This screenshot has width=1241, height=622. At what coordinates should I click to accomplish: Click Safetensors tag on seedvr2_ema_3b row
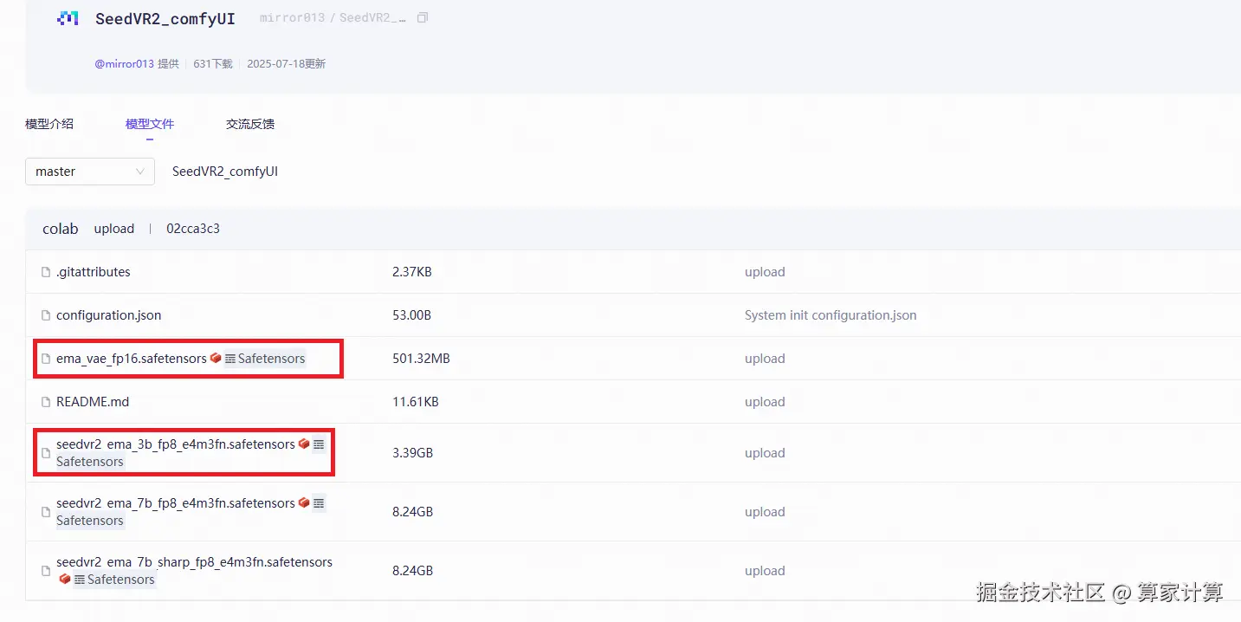click(90, 462)
